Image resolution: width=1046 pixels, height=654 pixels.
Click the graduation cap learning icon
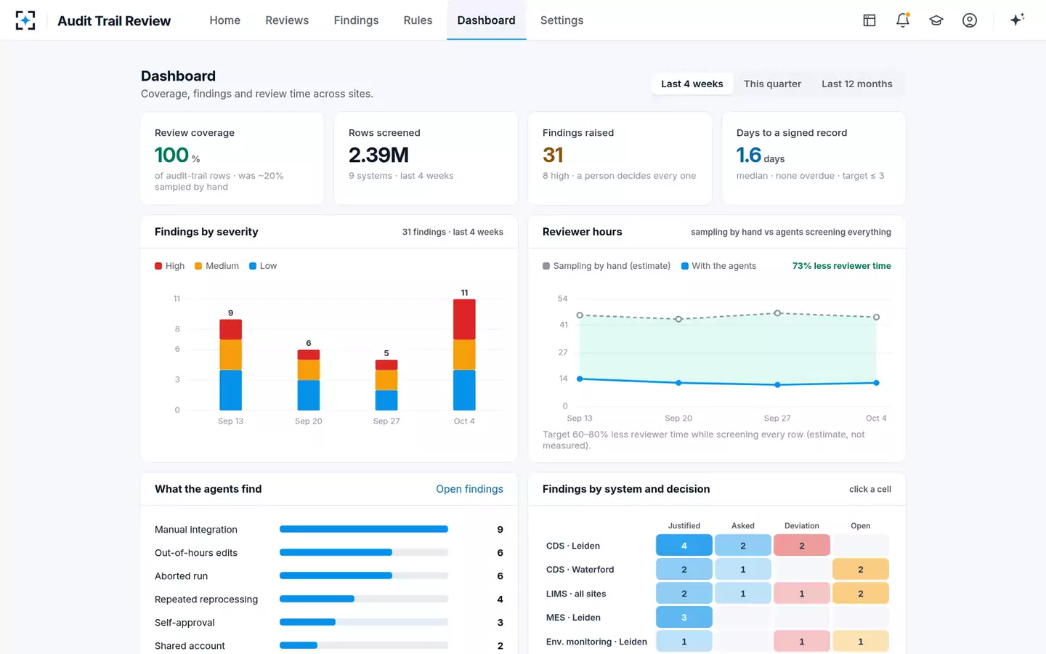point(936,20)
